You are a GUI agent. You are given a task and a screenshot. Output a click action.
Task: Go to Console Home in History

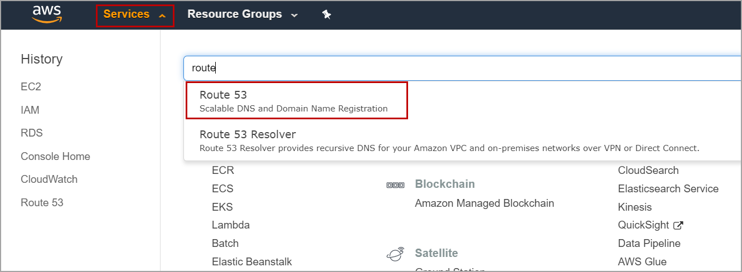[x=55, y=157]
